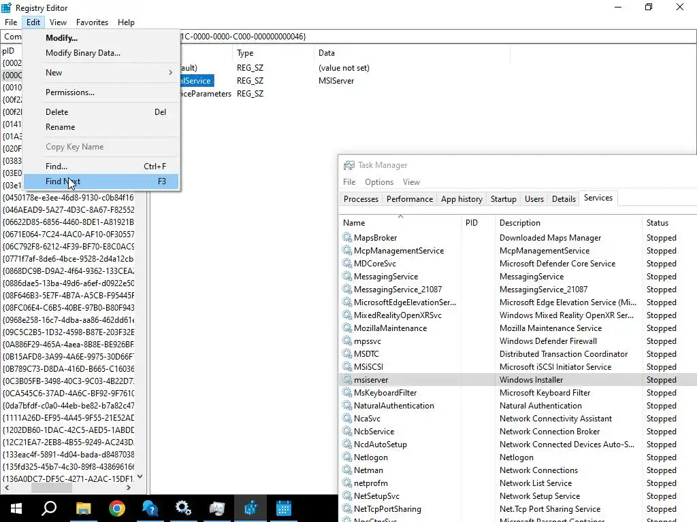Select Delete in the Edit menu
697x522 pixels.
(101, 112)
